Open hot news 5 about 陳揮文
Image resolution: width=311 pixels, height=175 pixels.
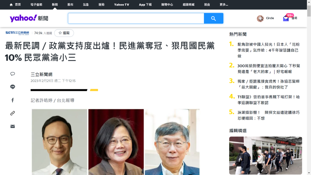coord(268,115)
